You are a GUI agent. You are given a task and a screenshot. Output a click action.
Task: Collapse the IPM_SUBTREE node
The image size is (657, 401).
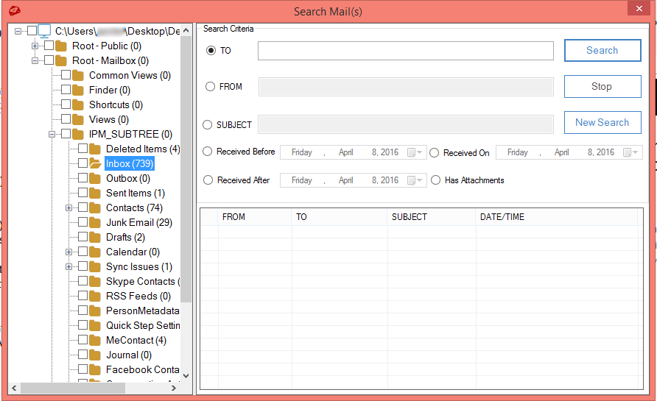coord(52,134)
